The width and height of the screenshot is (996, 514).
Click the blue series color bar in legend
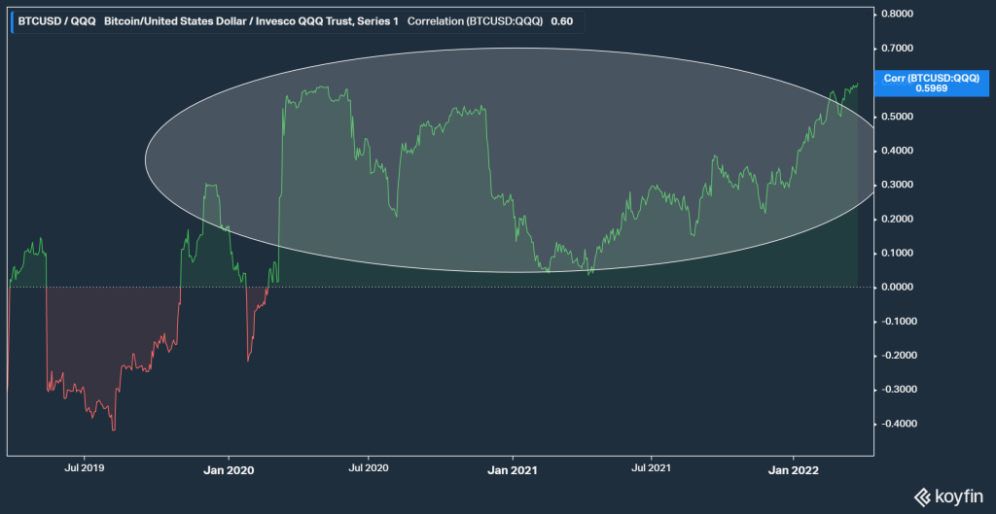tap(12, 21)
